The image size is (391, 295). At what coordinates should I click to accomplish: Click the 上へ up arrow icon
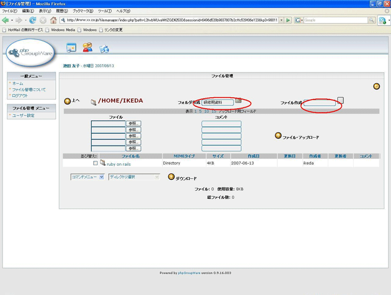(67, 101)
